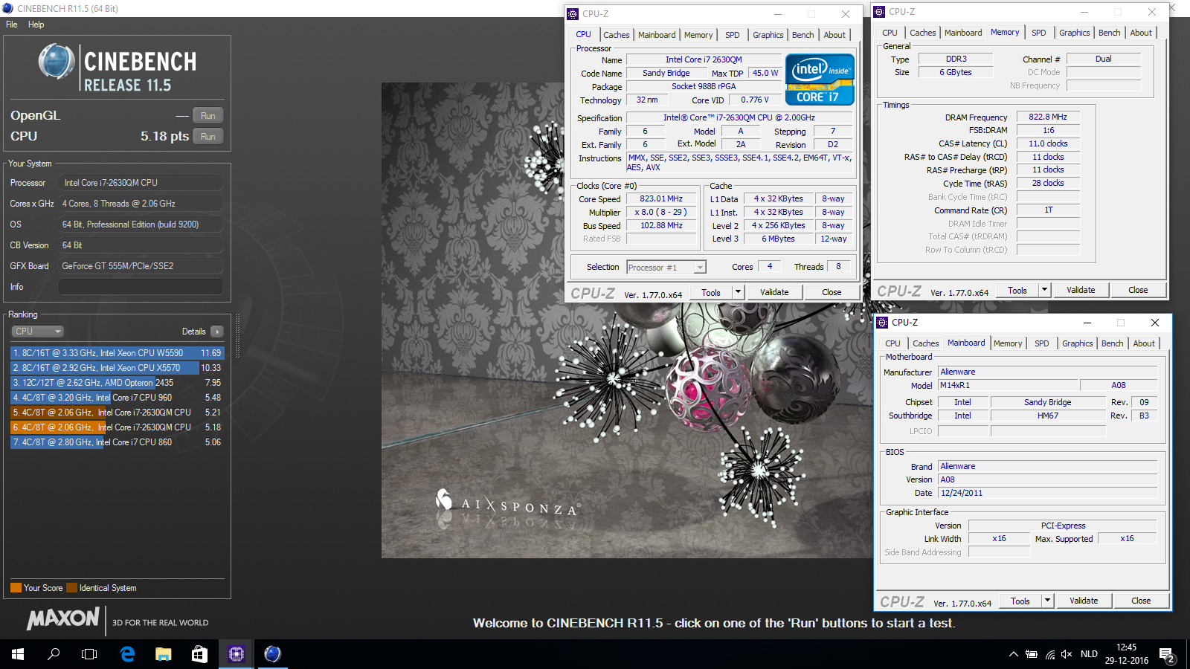Open Graphics tab in Memory window

coord(1075,33)
